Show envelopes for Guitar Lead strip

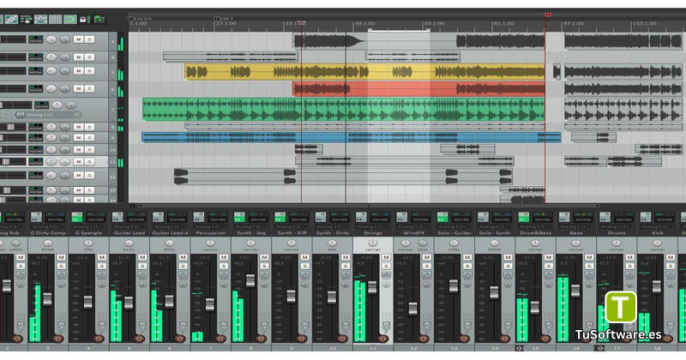click(x=142, y=276)
